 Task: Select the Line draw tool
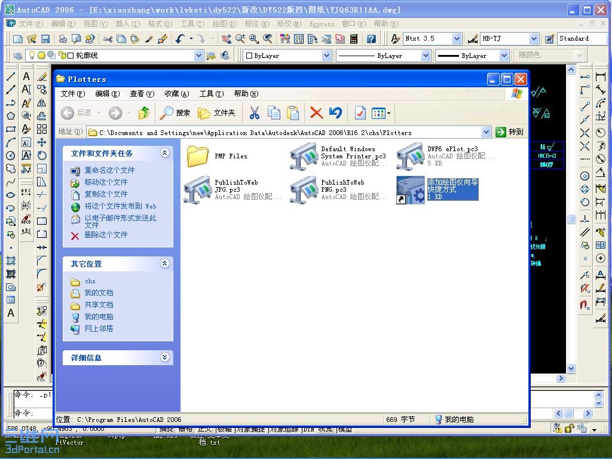(11, 76)
